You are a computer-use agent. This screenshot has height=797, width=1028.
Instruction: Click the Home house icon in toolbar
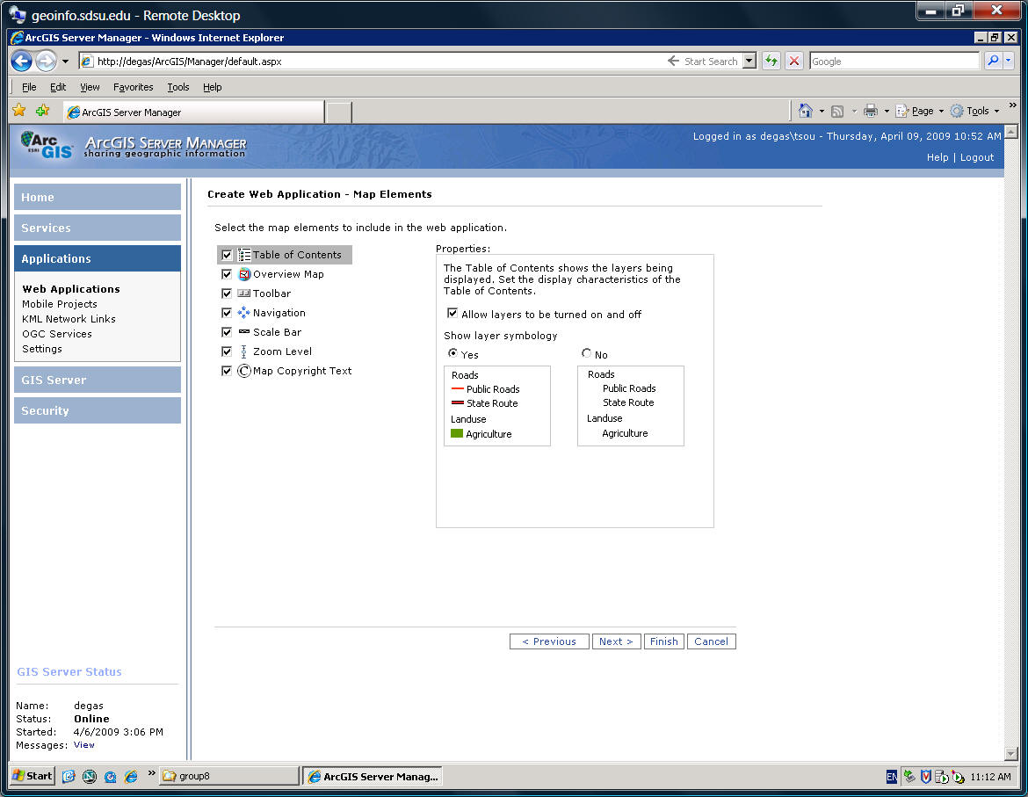coord(806,111)
